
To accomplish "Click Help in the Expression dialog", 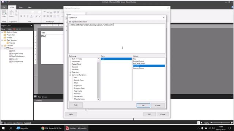I will click(x=76, y=105).
